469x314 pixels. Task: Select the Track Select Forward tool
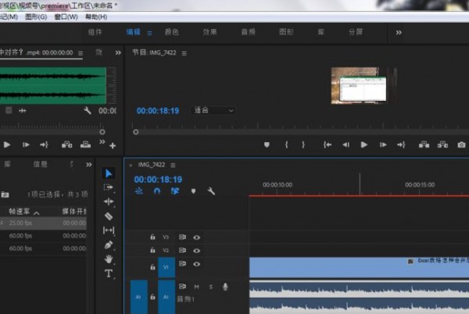[x=109, y=187]
